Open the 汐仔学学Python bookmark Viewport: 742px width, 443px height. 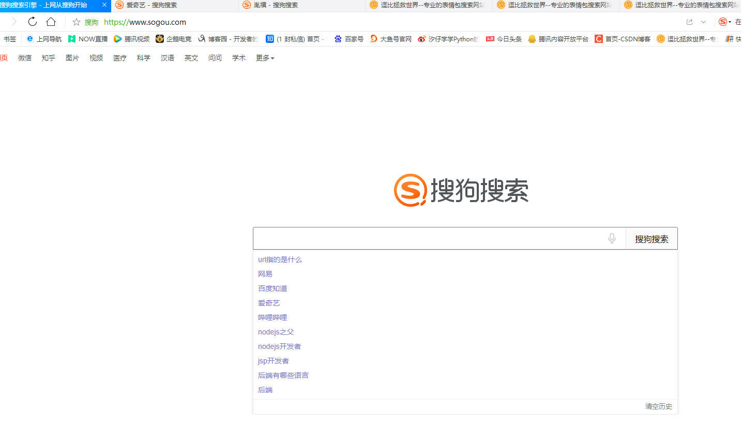pos(448,39)
